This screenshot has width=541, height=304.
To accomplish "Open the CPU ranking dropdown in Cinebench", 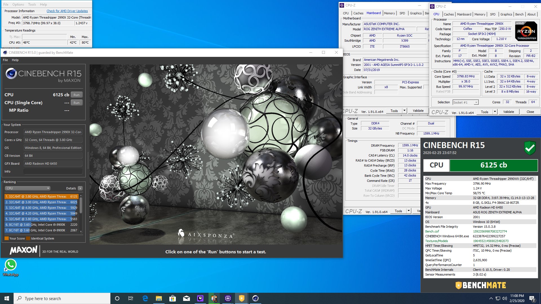I will (27, 188).
